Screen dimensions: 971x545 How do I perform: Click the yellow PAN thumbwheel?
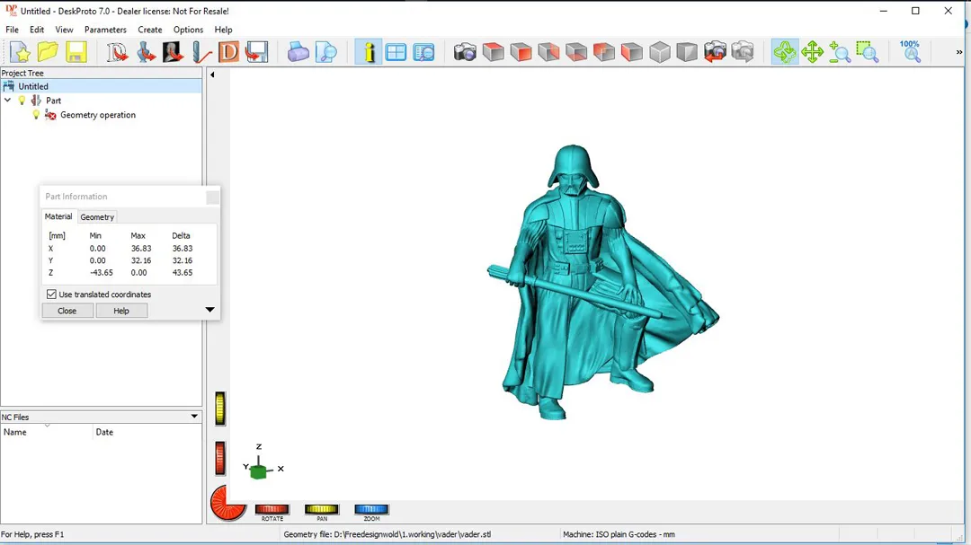(x=321, y=509)
